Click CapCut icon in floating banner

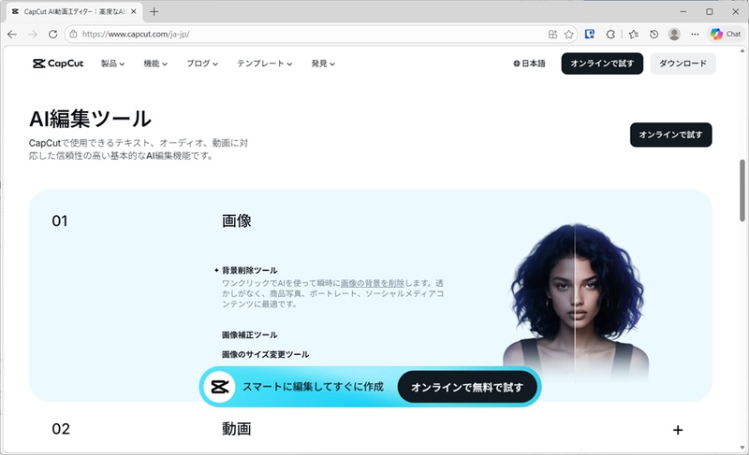220,387
